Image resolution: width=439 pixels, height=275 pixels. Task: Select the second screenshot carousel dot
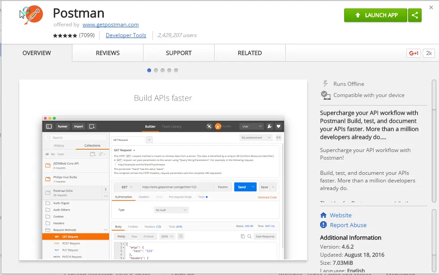point(156,70)
